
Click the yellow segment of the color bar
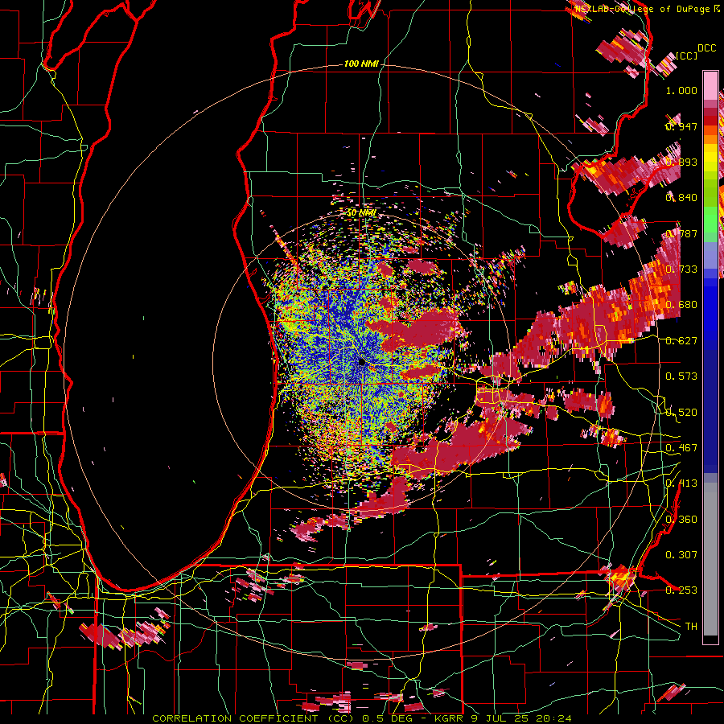710,158
